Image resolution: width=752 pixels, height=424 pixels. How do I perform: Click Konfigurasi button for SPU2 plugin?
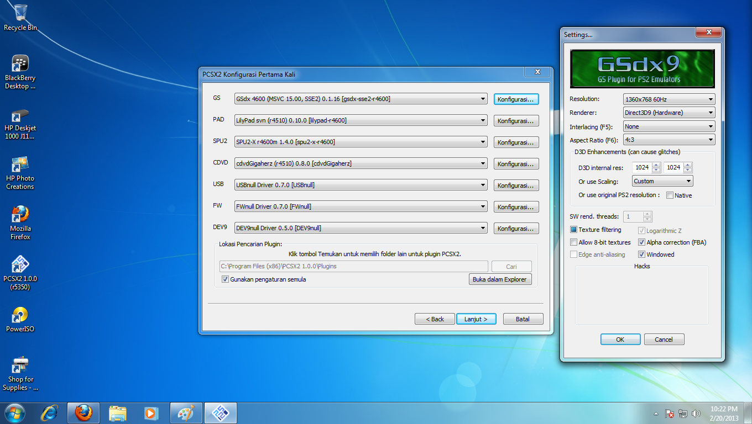pos(516,142)
